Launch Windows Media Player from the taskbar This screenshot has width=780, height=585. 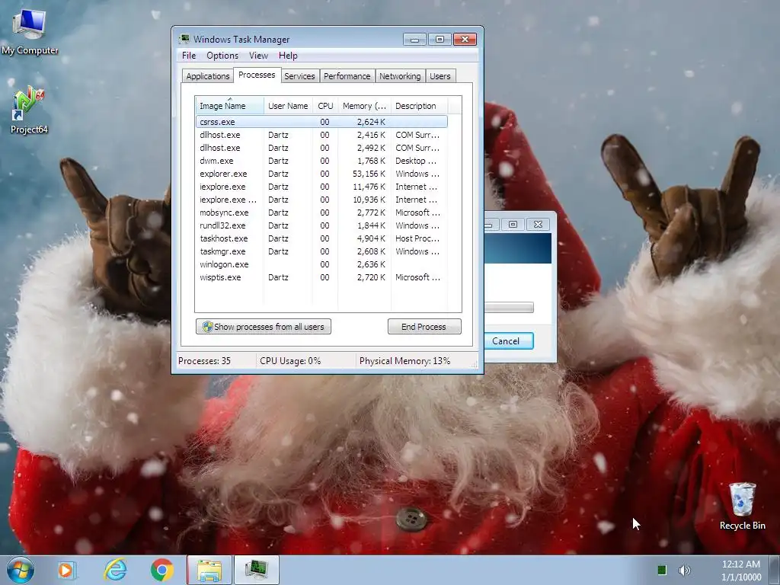point(66,570)
